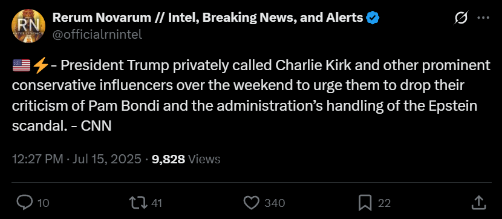Click the reply count 10
Screen dimensions: 502x219
[x=43, y=203]
